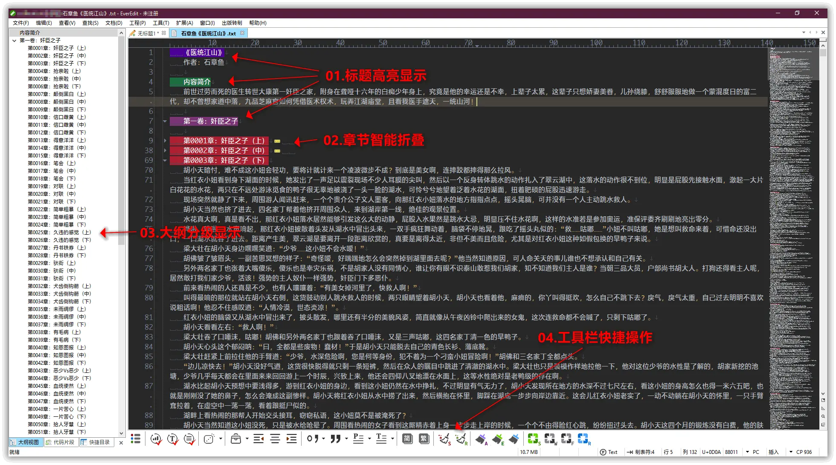Click the blue puzzle R icon
This screenshot has width=836, height=465.
pos(583,439)
